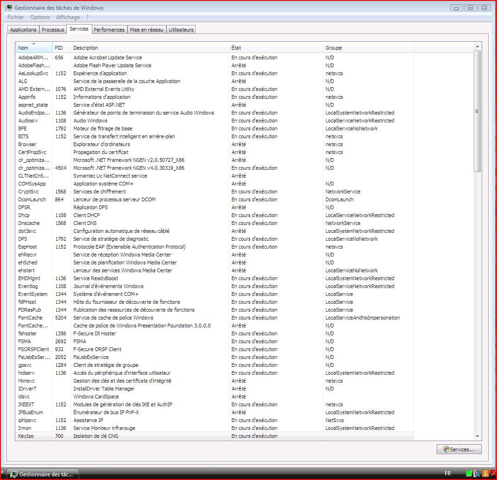Click the green tray icon

pos(469,474)
